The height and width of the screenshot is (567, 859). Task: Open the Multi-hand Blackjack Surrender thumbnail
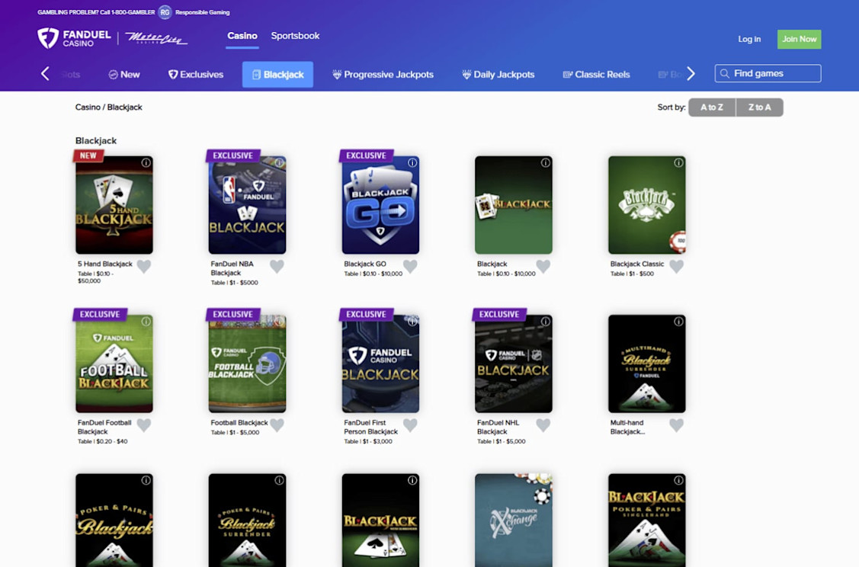click(646, 364)
